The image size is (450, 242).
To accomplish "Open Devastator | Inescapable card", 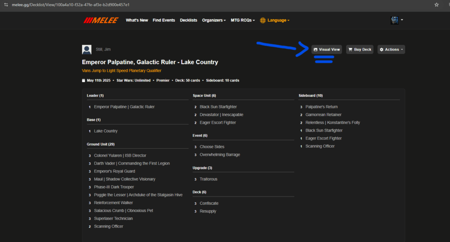I will pos(221,115).
